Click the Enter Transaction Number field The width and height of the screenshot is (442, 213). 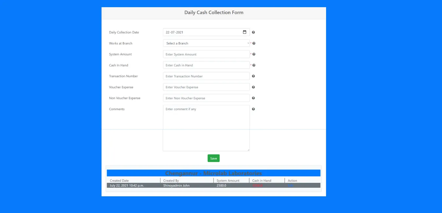point(206,76)
